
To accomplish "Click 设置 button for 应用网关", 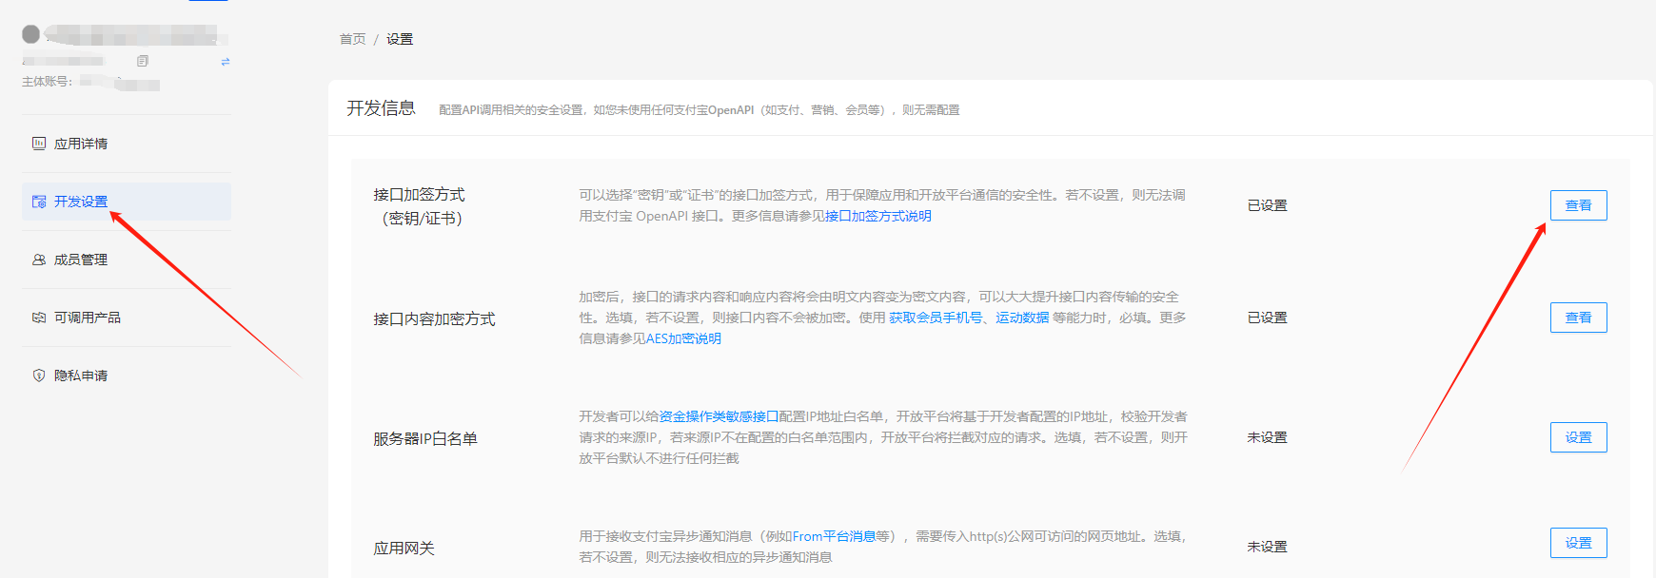I will pos(1578,543).
